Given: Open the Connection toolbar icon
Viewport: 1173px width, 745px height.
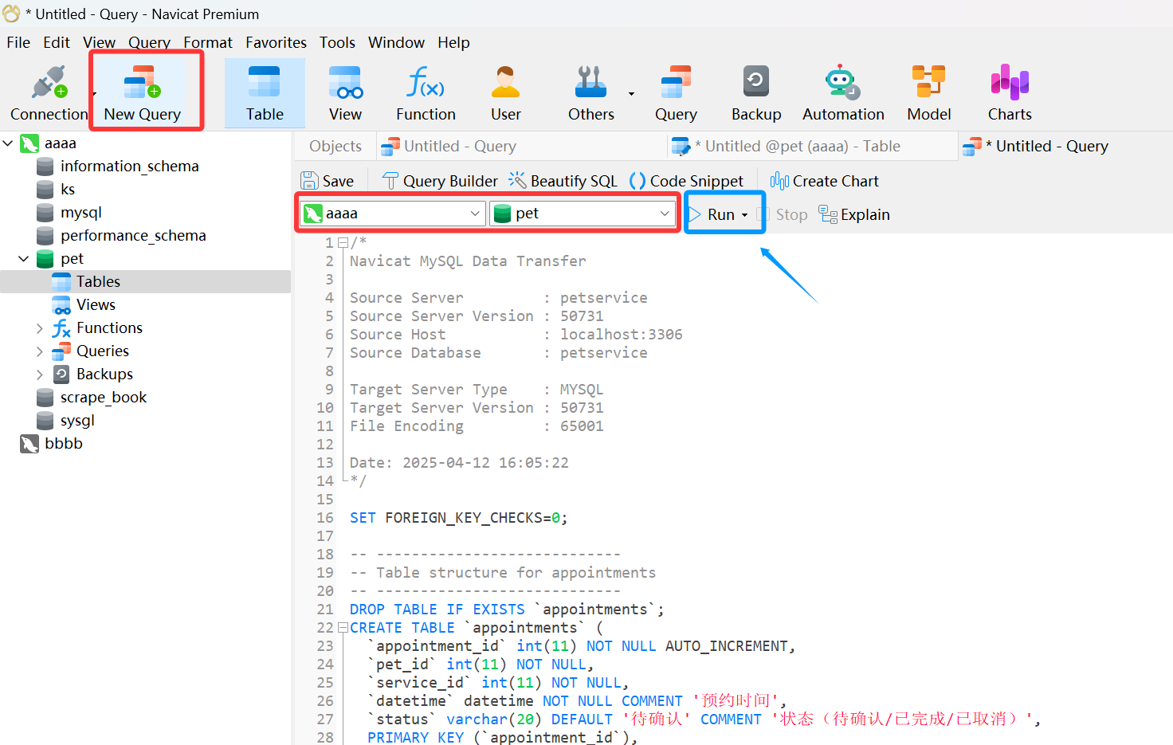Looking at the screenshot, I should 49,93.
